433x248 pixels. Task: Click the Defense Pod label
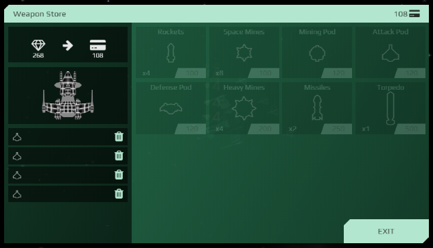tap(171, 88)
